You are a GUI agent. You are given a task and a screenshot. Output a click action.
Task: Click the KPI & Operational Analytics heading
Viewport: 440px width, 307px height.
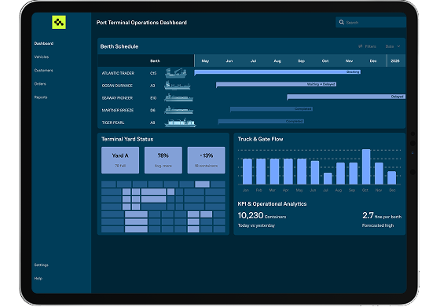coord(272,204)
